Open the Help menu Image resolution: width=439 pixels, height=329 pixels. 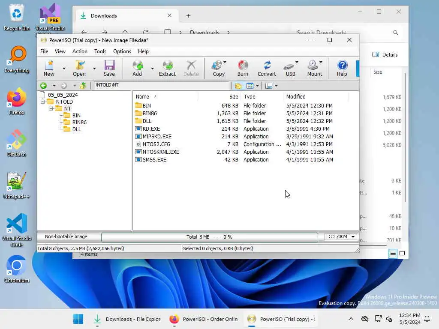click(143, 51)
